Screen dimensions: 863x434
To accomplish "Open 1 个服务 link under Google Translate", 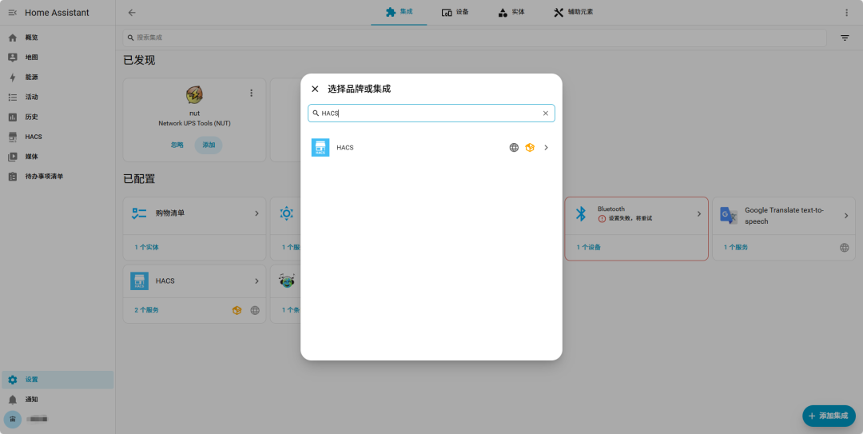I will pyautogui.click(x=735, y=247).
